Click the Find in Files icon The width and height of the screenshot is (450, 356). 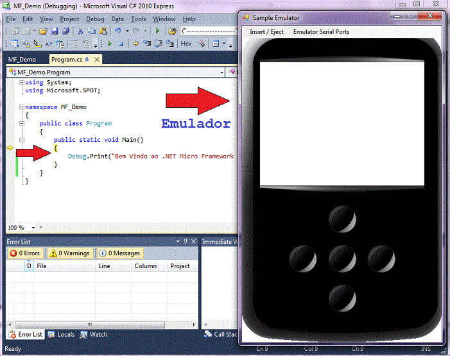[x=172, y=31]
